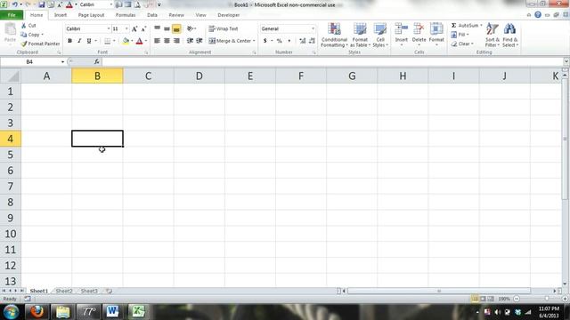Image resolution: width=570 pixels, height=320 pixels.
Task: Open the font size dropdown
Action: click(x=126, y=28)
